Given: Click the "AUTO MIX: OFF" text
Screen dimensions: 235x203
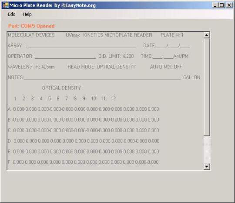Looking at the screenshot, I should coord(166,67).
